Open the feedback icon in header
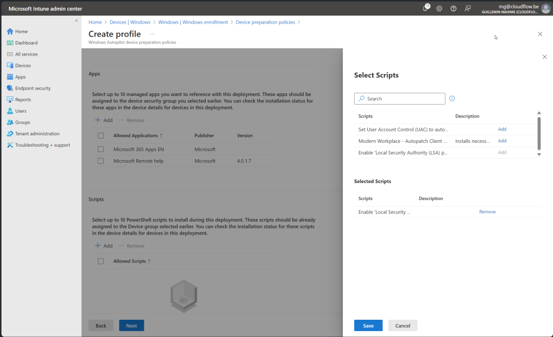This screenshot has width=553, height=337. coord(468,9)
